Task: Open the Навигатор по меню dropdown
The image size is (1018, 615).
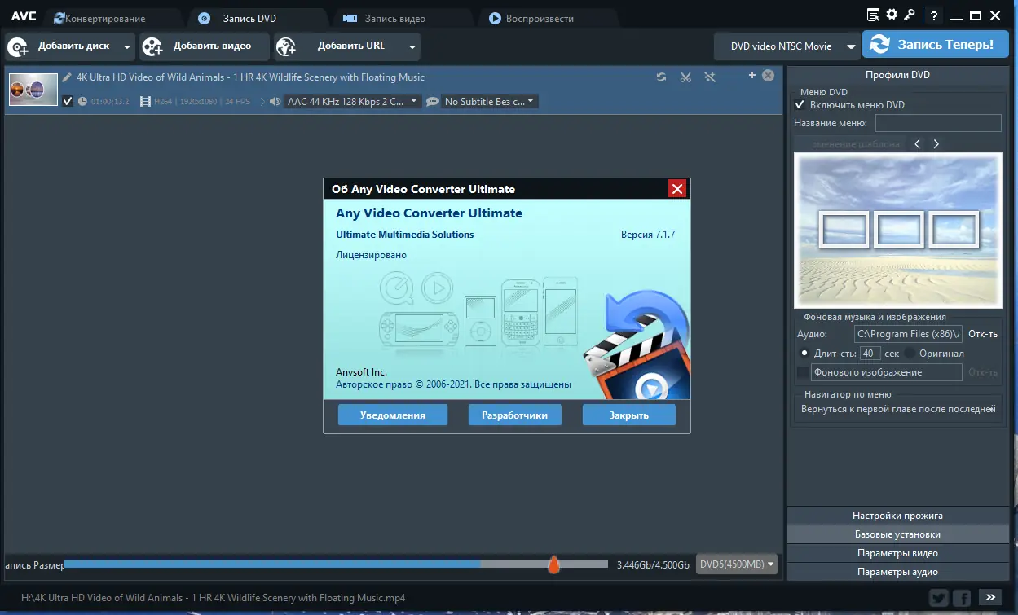Action: [897, 409]
